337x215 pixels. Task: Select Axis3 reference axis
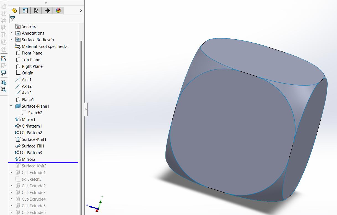pyautogui.click(x=24, y=93)
